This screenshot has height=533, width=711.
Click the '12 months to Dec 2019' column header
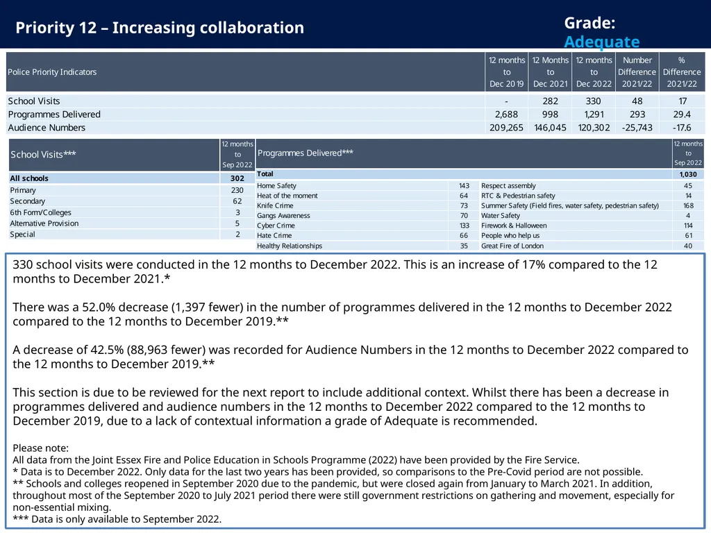pos(506,72)
